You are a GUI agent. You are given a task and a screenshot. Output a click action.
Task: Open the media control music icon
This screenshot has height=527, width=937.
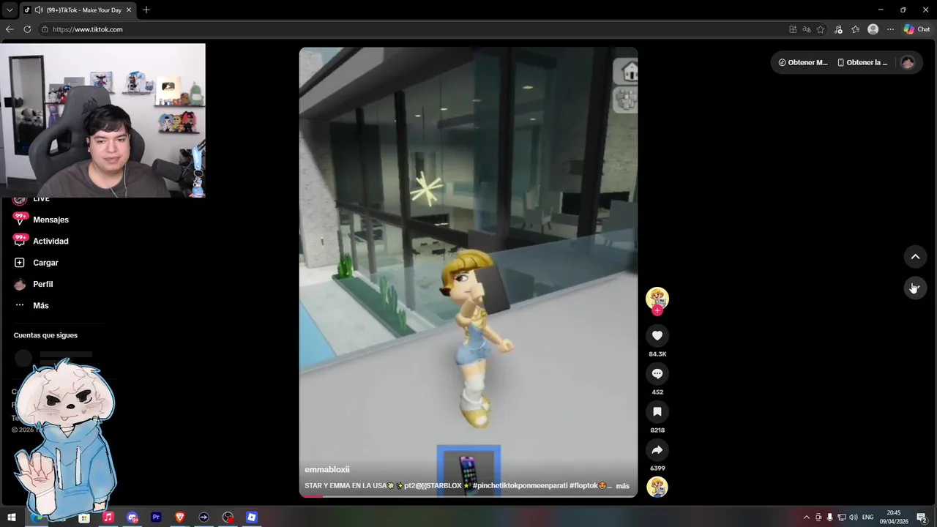pyautogui.click(x=838, y=29)
